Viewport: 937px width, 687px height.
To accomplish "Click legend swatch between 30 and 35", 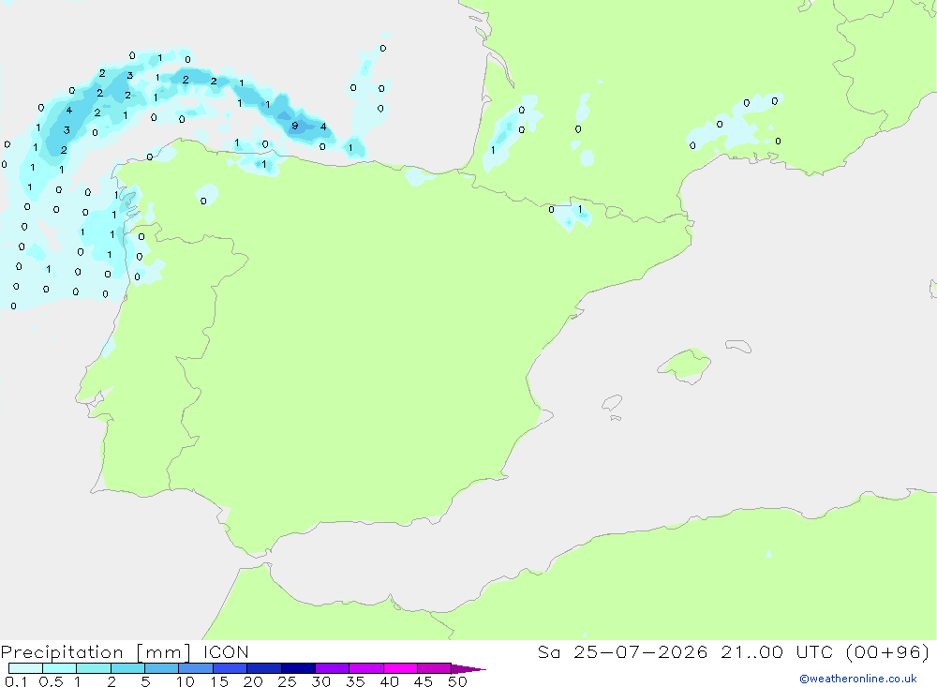I will 333,668.
